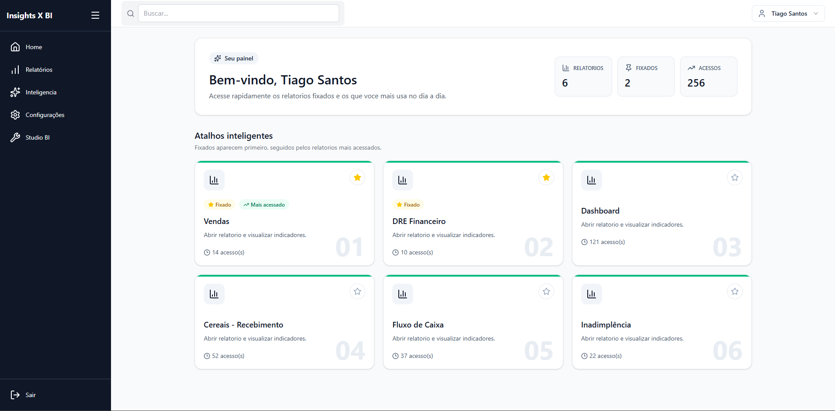835x411 pixels.
Task: Click the Seu painel badge label
Action: point(239,58)
